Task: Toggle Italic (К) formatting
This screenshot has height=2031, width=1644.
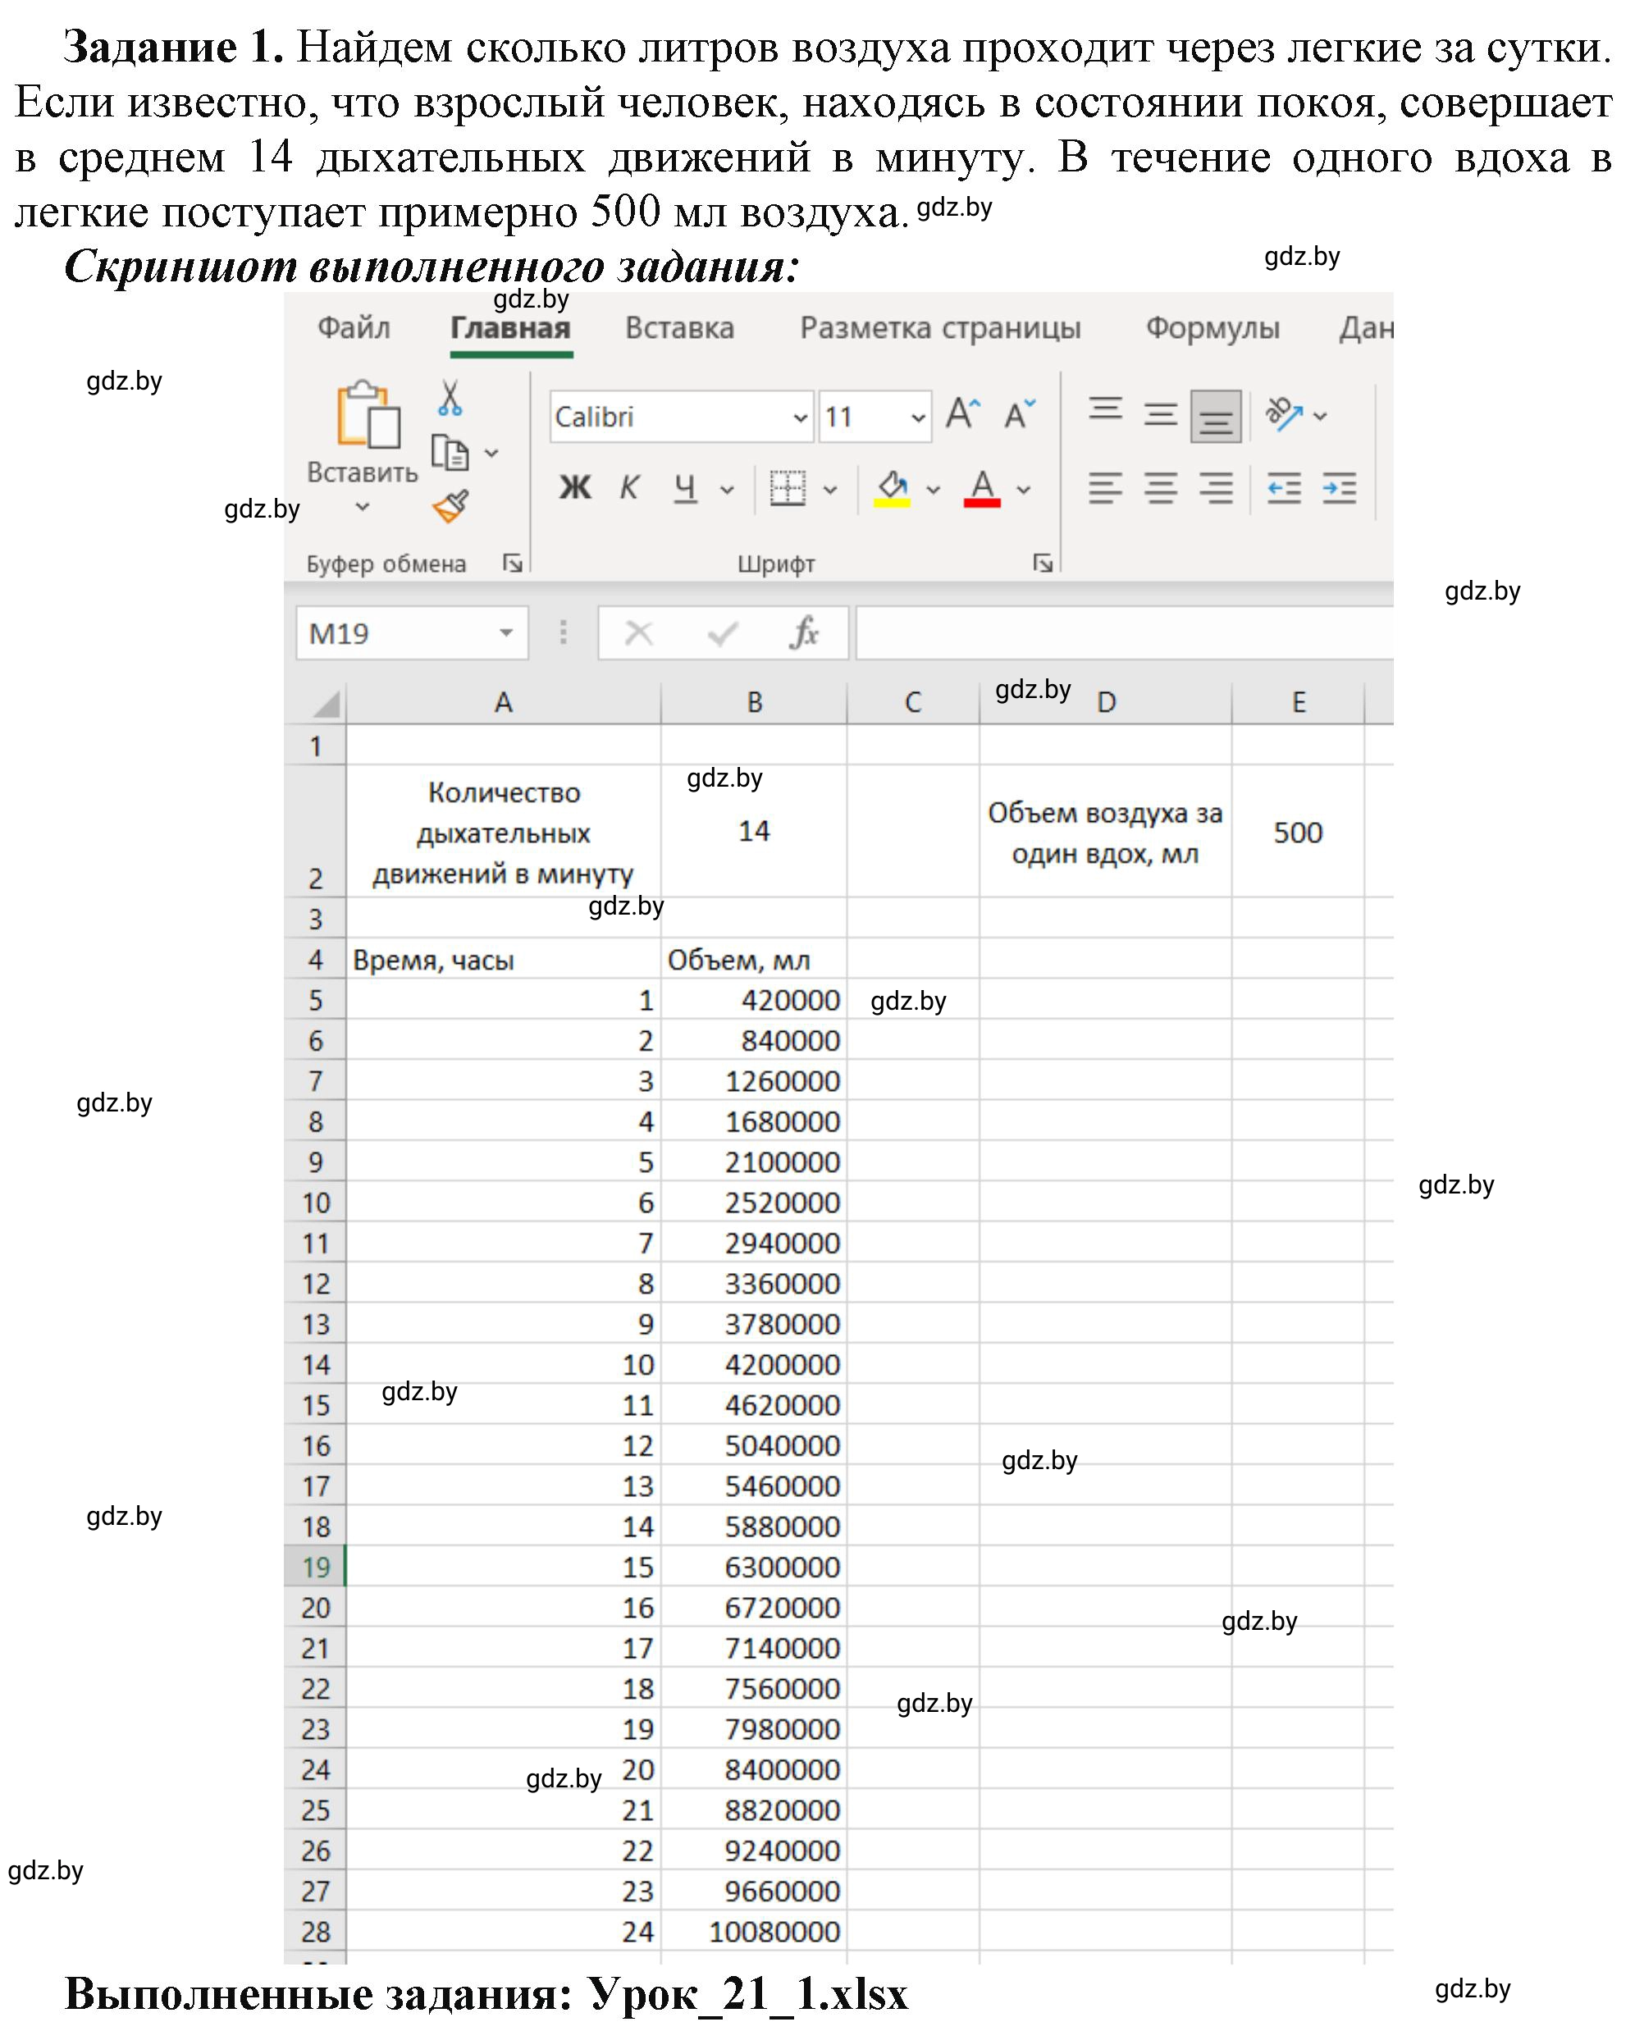Action: (629, 487)
